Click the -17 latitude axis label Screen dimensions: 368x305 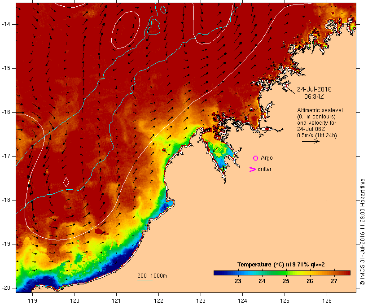coord(6,156)
